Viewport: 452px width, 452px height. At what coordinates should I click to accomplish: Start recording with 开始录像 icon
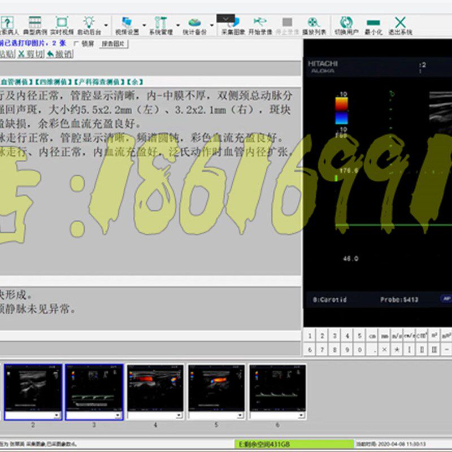[260, 25]
